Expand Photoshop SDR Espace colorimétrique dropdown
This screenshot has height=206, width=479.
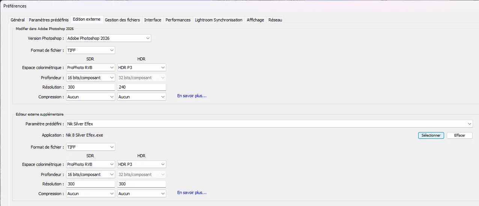(x=90, y=68)
